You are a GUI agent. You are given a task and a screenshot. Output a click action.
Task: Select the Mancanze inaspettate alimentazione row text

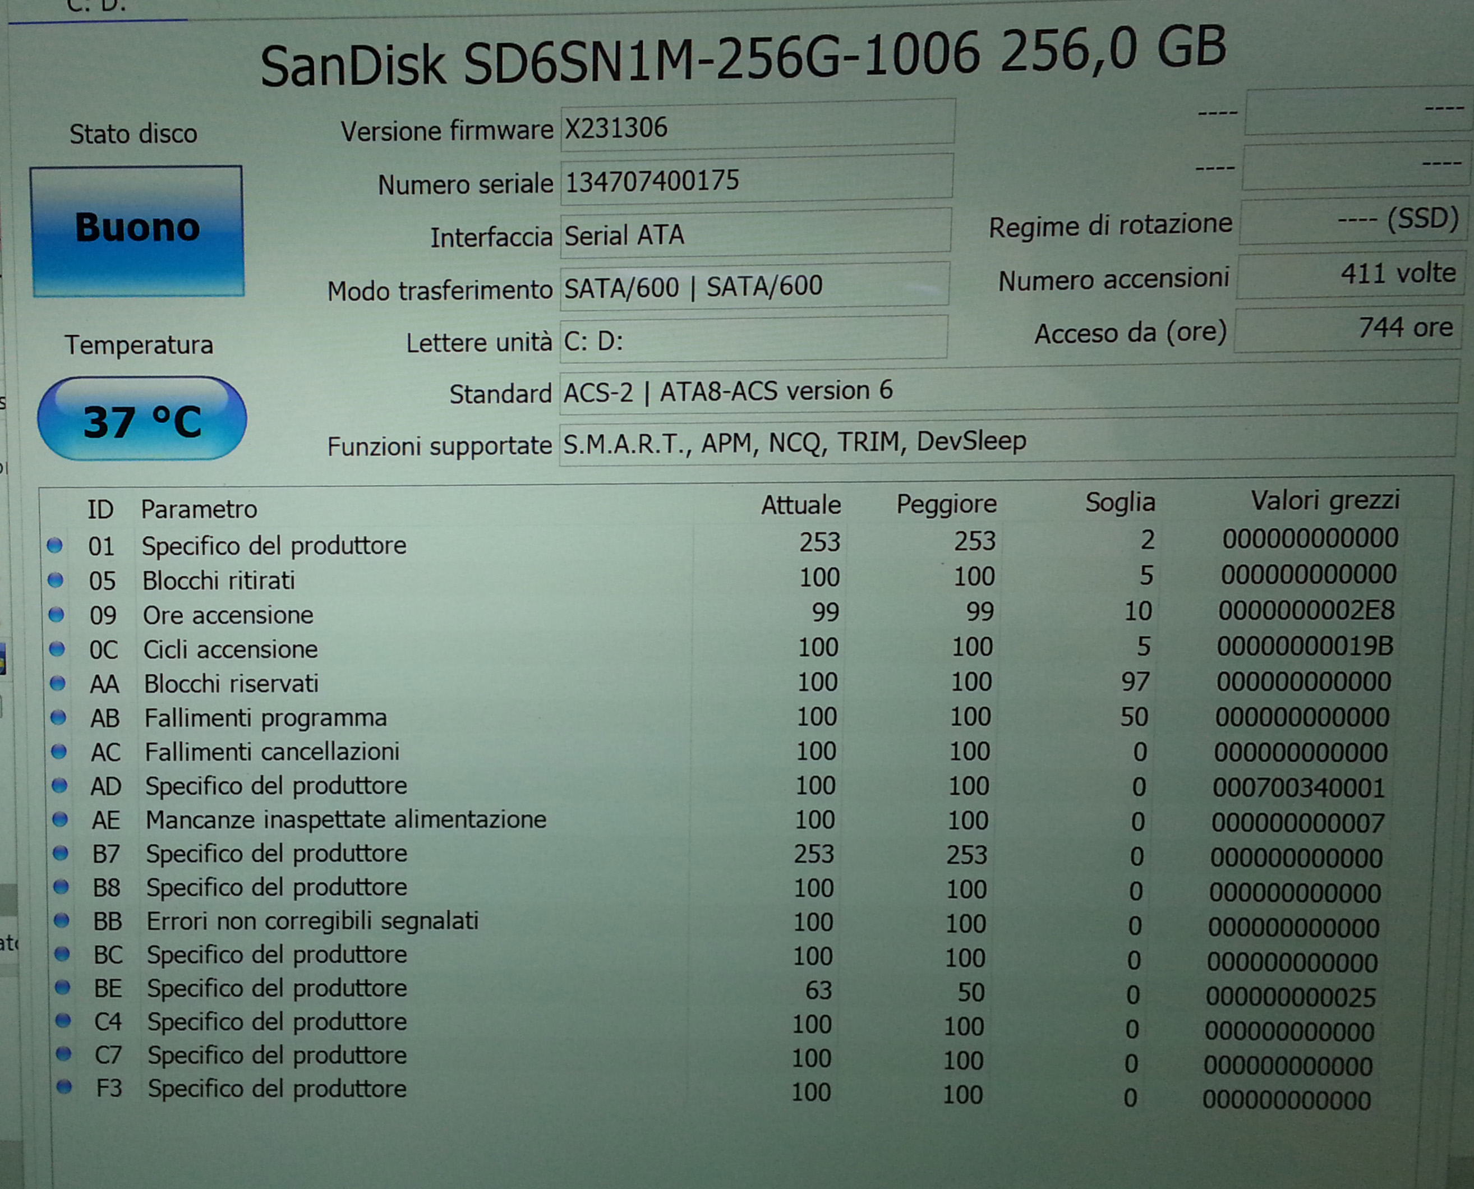346,819
